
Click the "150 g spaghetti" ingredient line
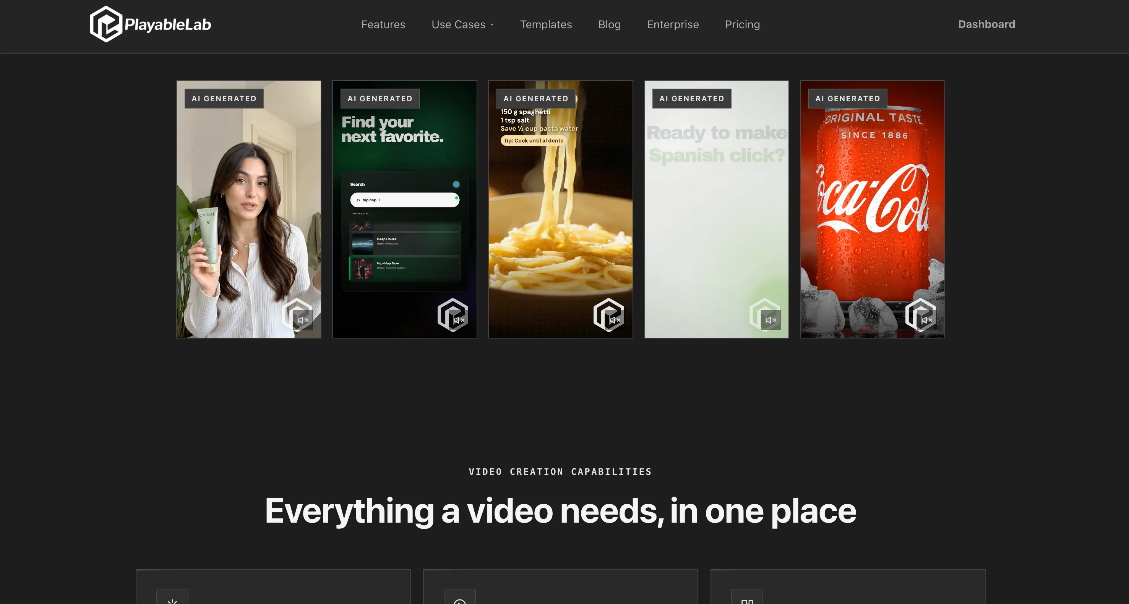tap(526, 112)
